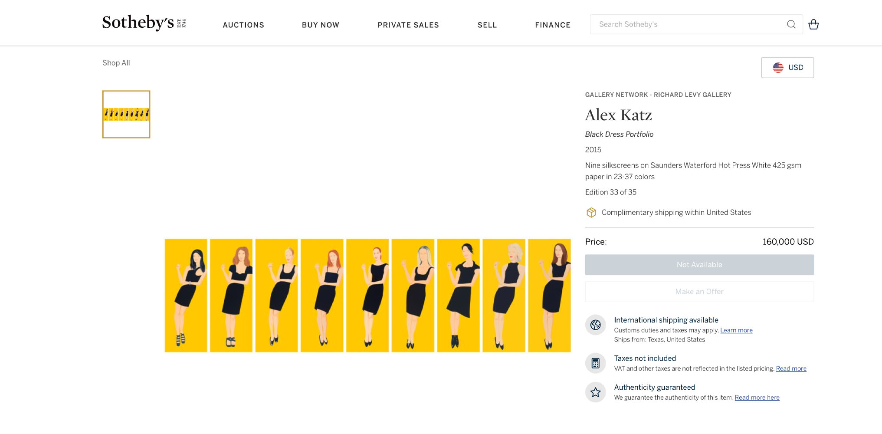Open the Sell menu

coord(487,25)
